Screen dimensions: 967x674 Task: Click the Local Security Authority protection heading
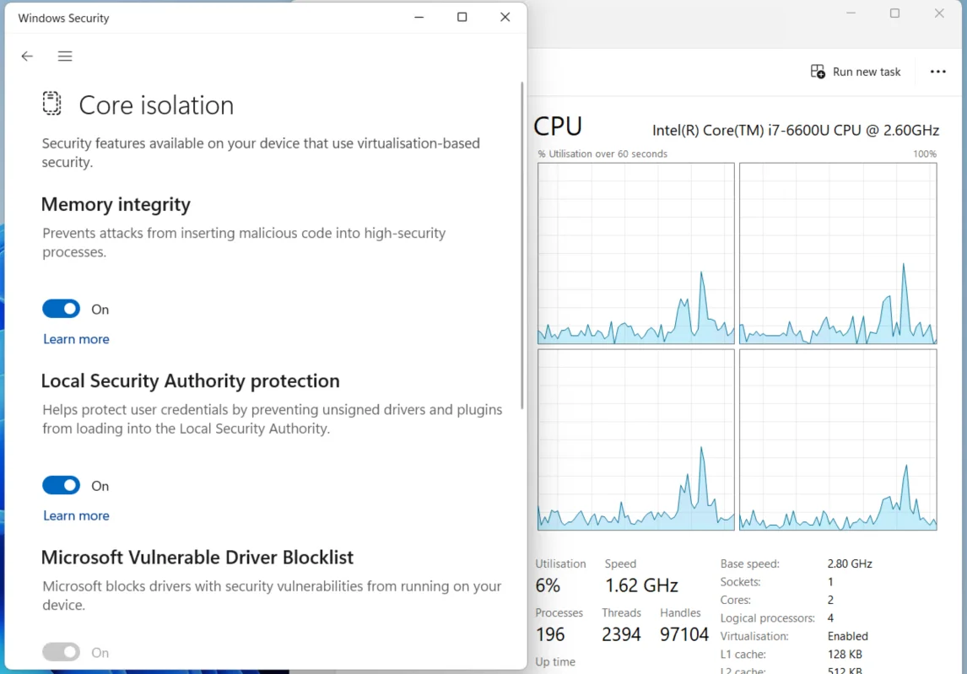pyautogui.click(x=191, y=380)
